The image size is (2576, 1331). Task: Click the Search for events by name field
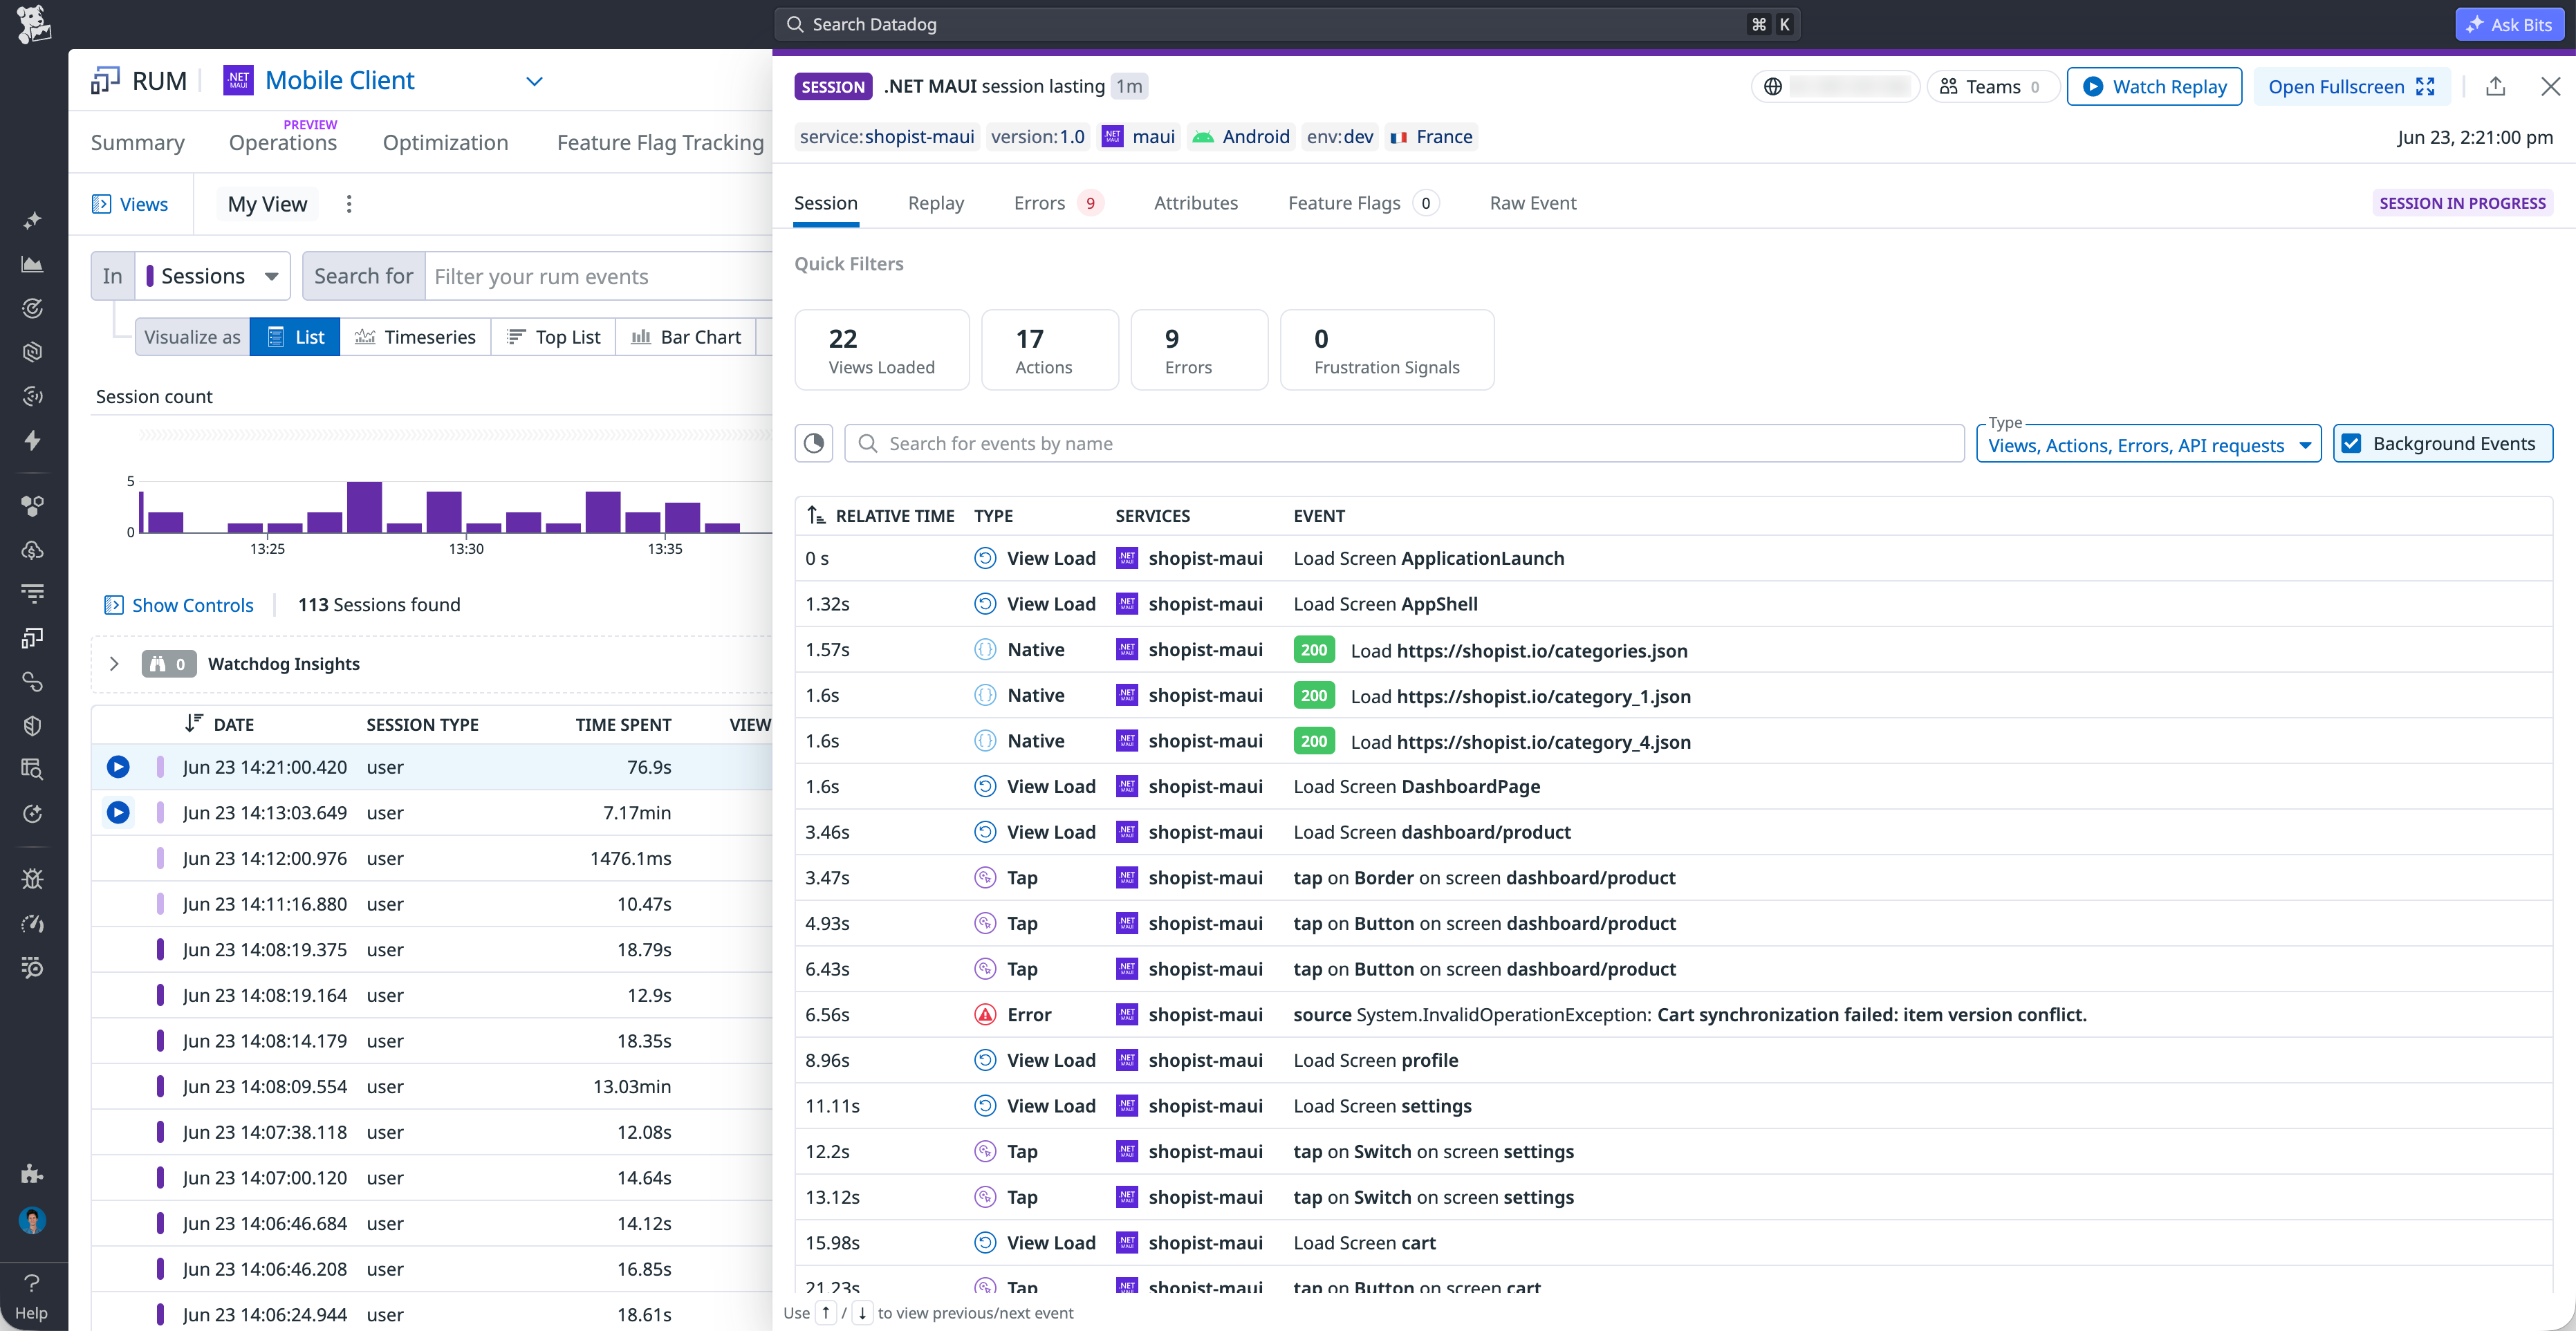click(x=1405, y=443)
